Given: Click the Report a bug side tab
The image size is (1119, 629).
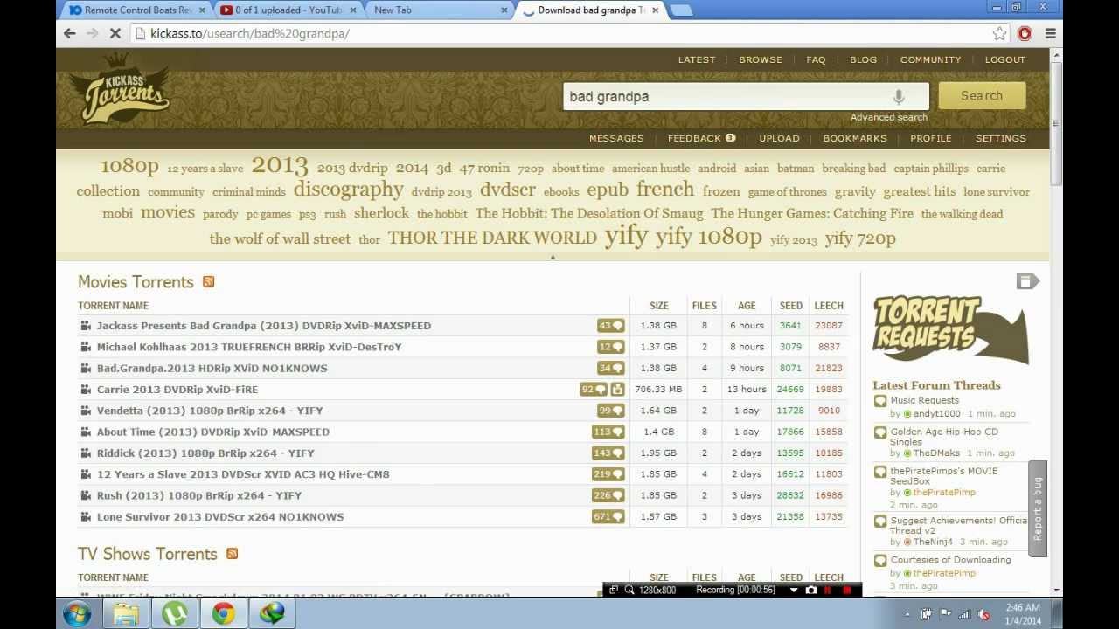Looking at the screenshot, I should [x=1038, y=508].
